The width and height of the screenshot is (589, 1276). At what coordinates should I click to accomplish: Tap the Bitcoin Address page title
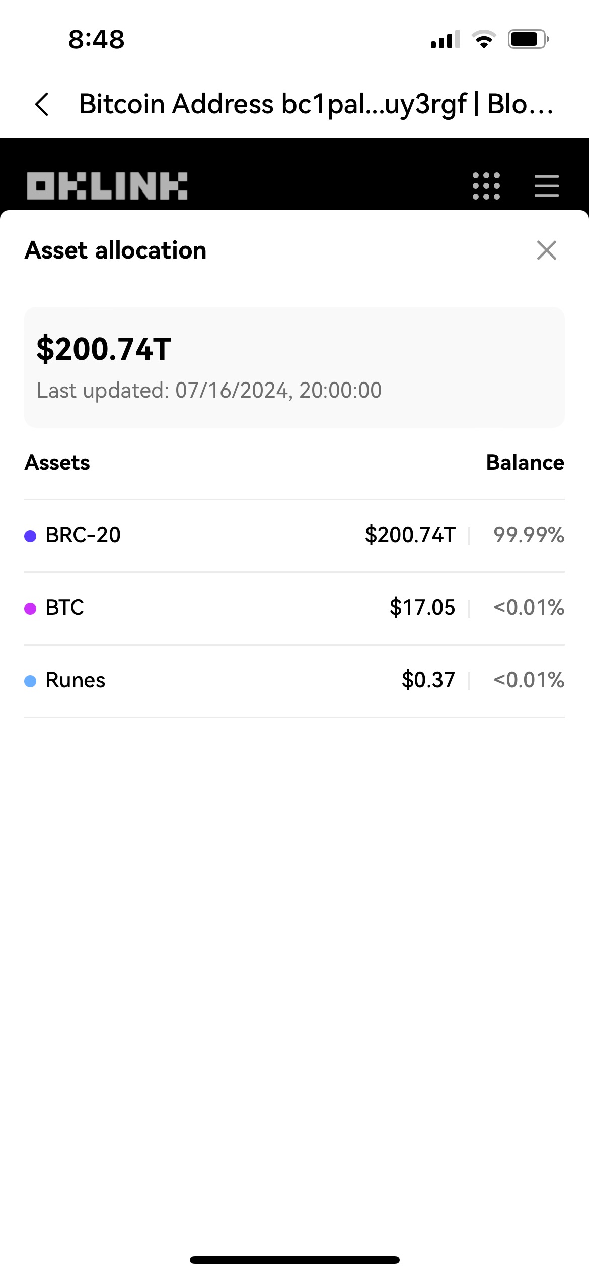click(316, 104)
